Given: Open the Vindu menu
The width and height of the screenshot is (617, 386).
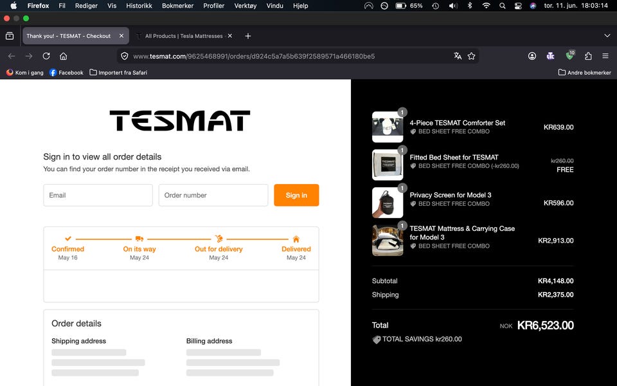Looking at the screenshot, I should click(x=274, y=6).
